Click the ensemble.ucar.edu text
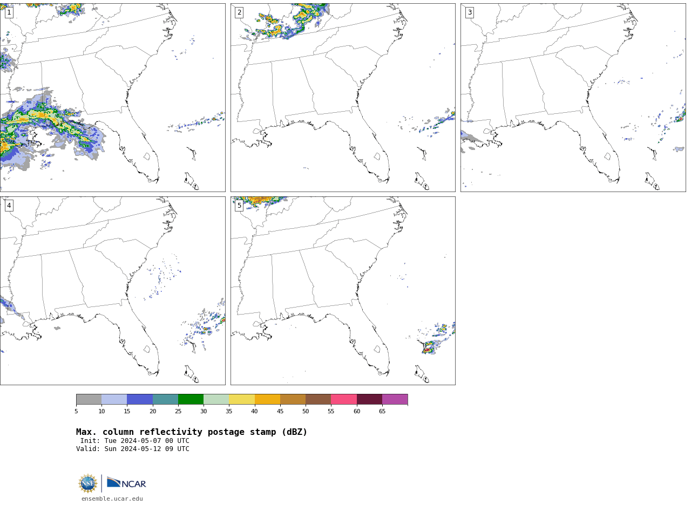Screen dimensions: 691x505 coord(112,499)
